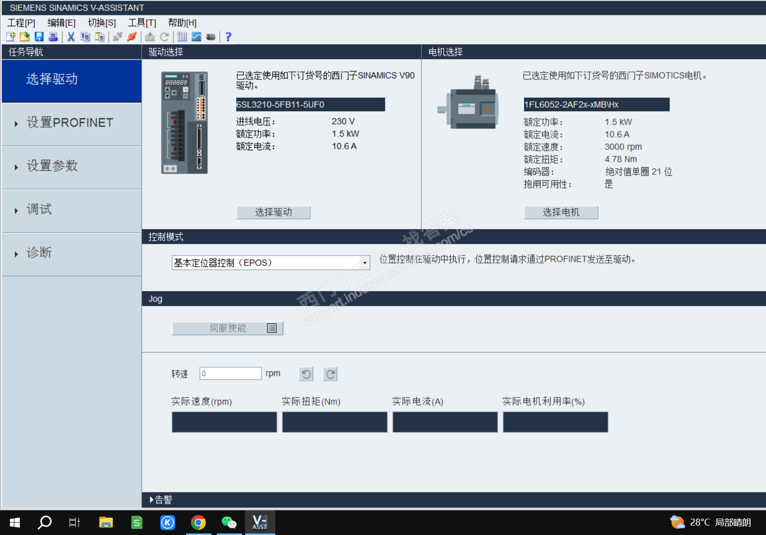
Task: Click the motor's 4.78 Nm rated torque value
Action: pos(621,159)
